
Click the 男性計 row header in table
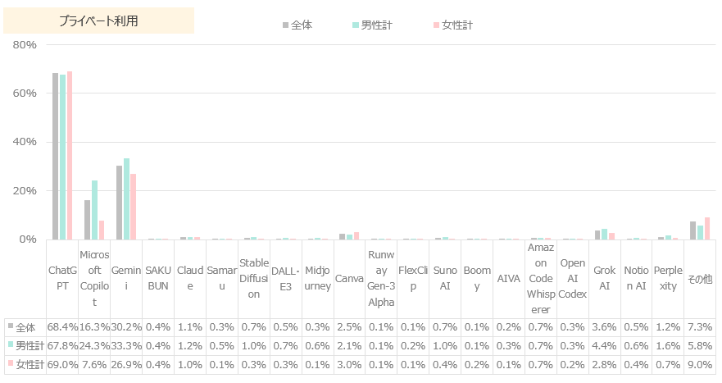[24, 345]
